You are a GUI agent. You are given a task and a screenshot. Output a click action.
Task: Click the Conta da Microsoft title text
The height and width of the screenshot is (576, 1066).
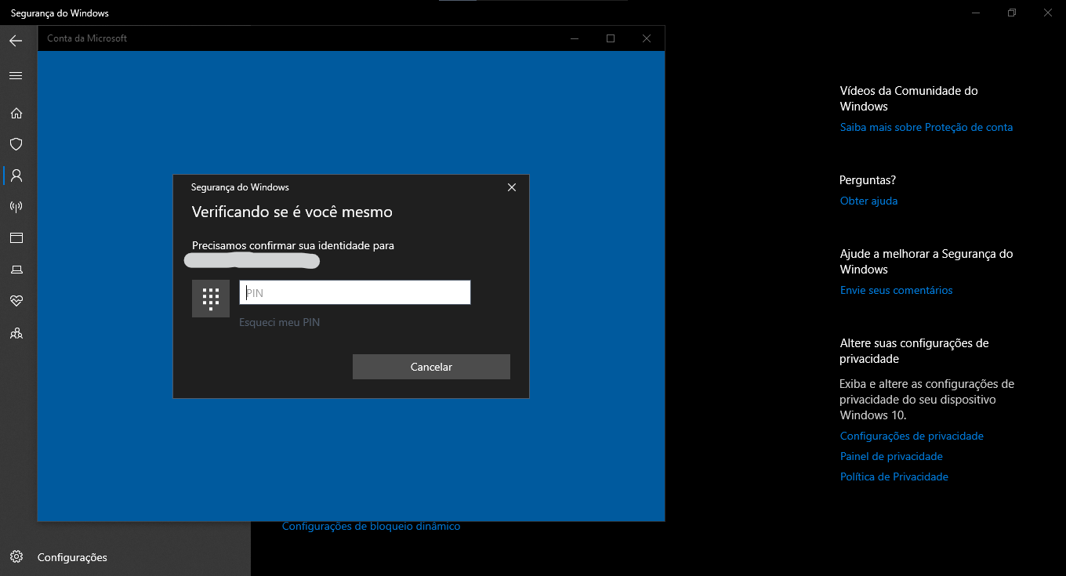(87, 38)
